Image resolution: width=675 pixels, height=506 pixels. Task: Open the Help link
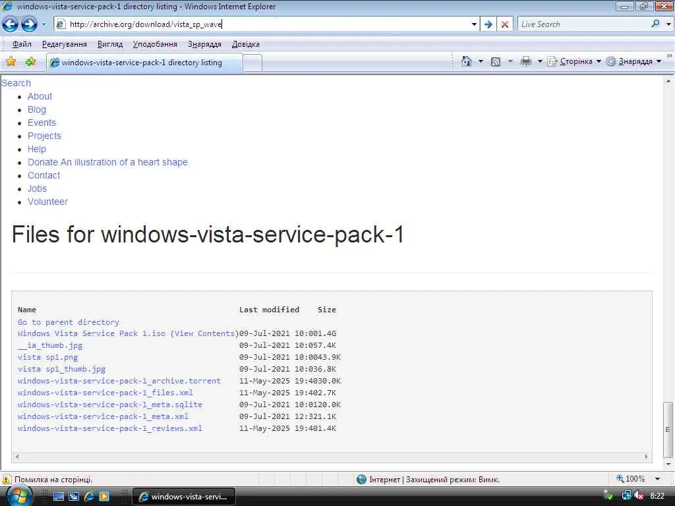37,150
